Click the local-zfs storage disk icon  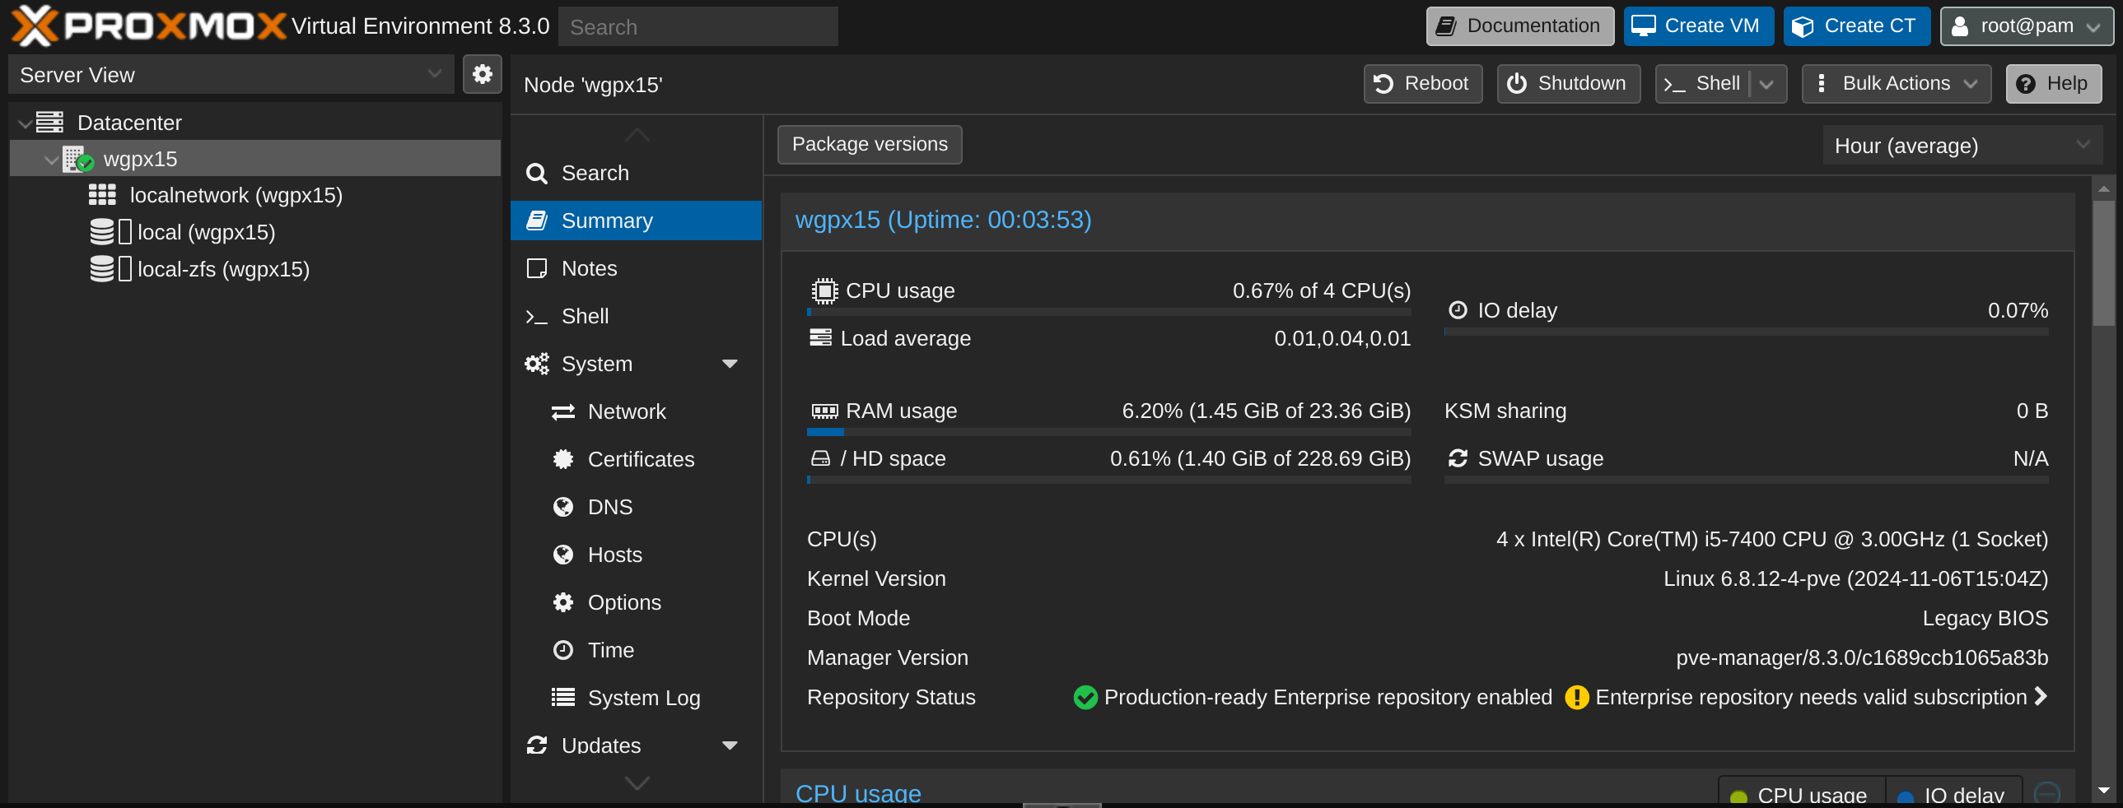(x=102, y=269)
